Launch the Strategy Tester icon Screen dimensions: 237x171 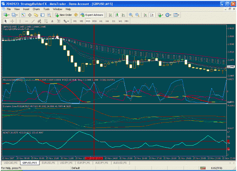click(x=49, y=15)
